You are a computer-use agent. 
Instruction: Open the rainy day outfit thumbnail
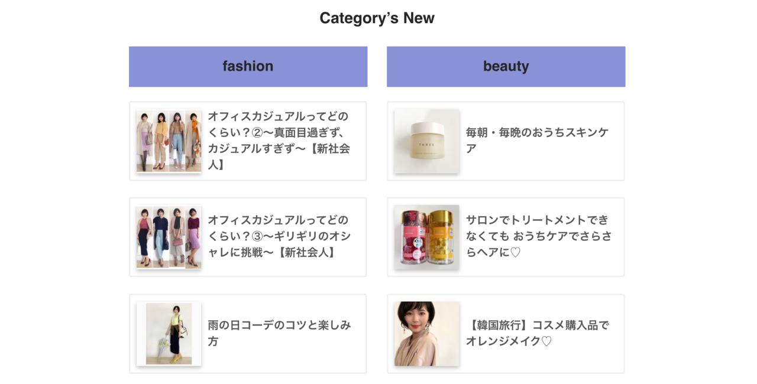(x=169, y=334)
